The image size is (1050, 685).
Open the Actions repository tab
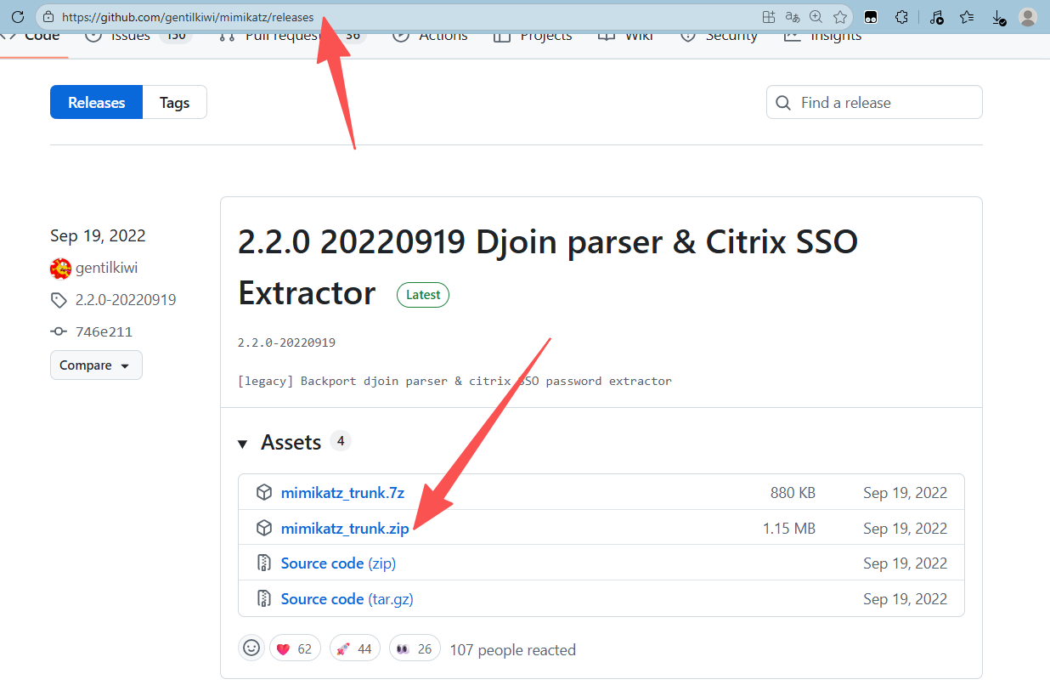coord(430,36)
